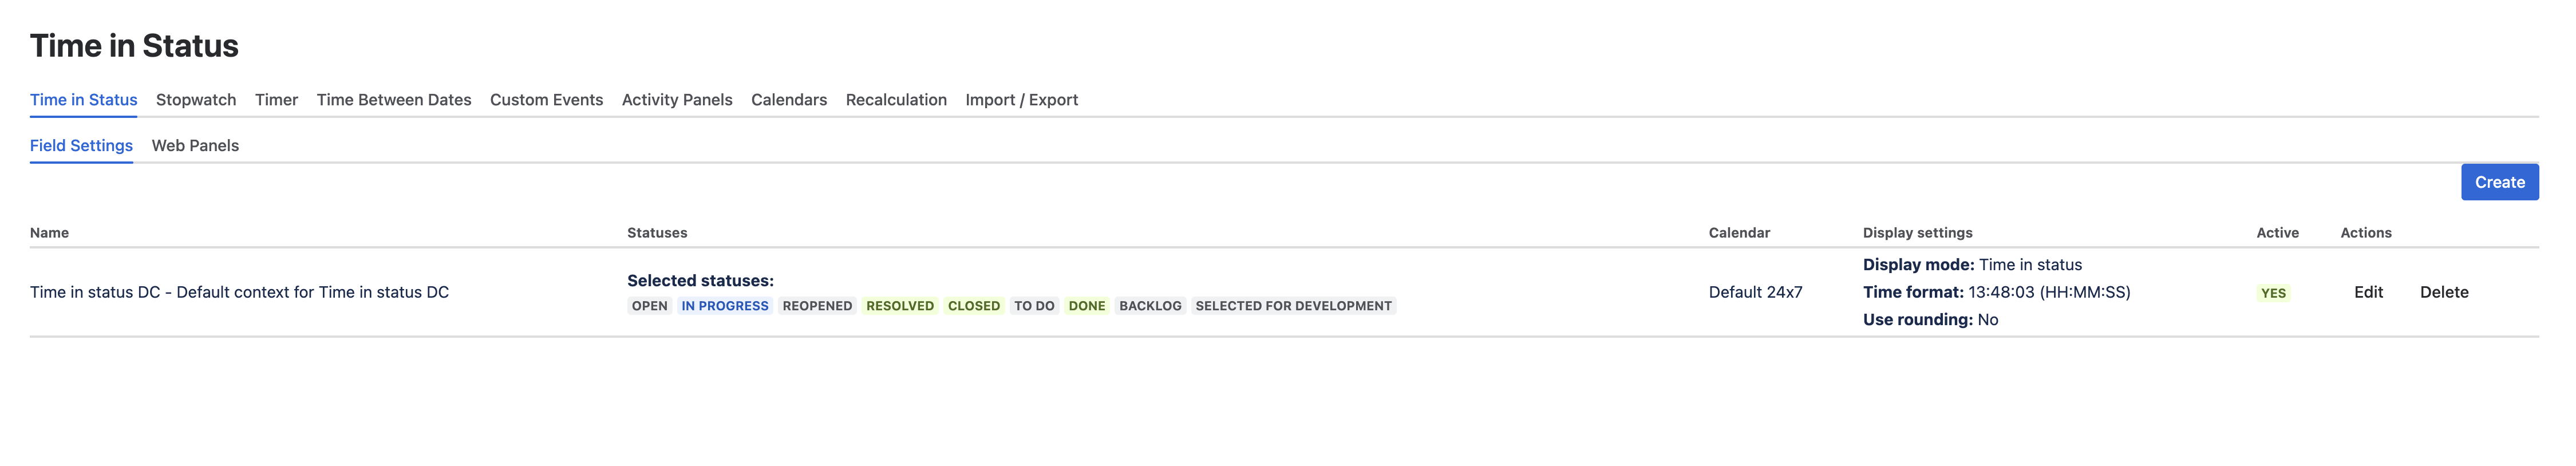This screenshot has width=2576, height=466.
Task: Open the Calendars tab
Action: tap(789, 100)
